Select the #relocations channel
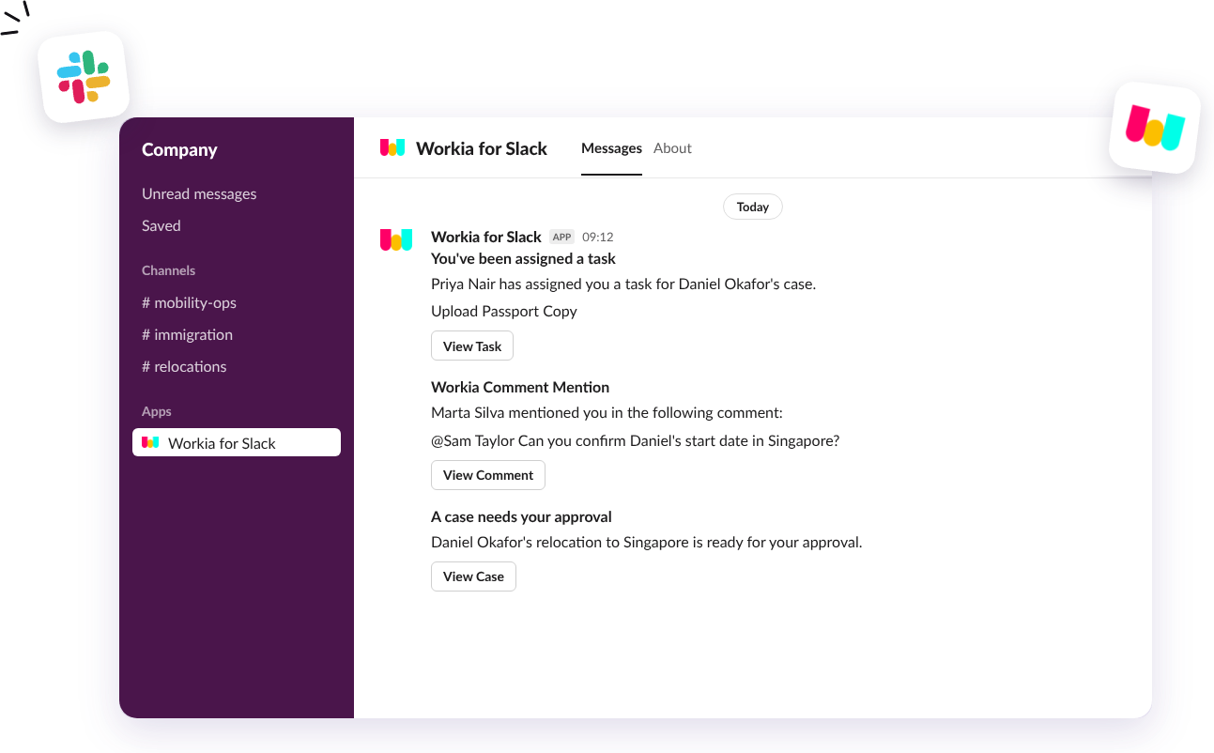 tap(184, 366)
